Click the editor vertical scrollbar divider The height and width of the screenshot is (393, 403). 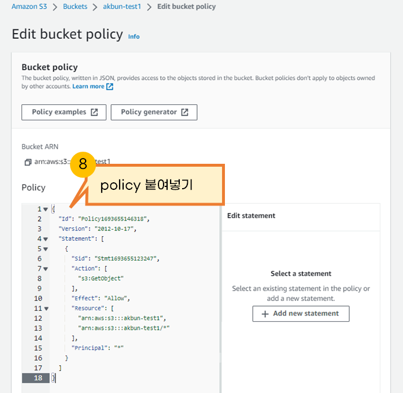220,298
